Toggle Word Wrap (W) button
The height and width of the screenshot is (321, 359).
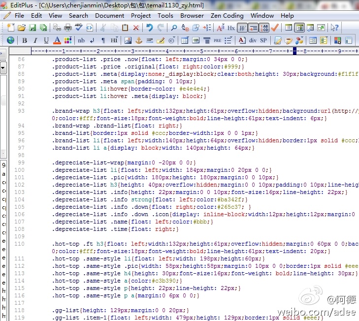point(242,28)
